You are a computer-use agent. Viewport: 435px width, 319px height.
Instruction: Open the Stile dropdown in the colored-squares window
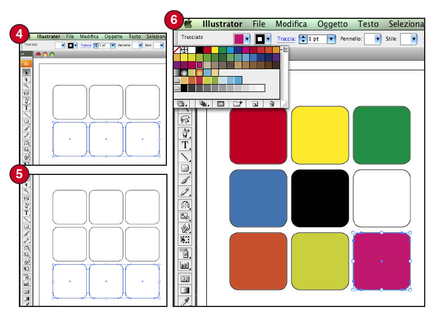414,39
